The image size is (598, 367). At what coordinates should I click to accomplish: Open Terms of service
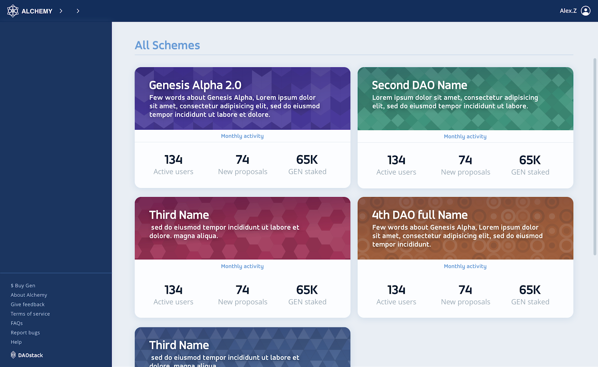click(x=30, y=314)
